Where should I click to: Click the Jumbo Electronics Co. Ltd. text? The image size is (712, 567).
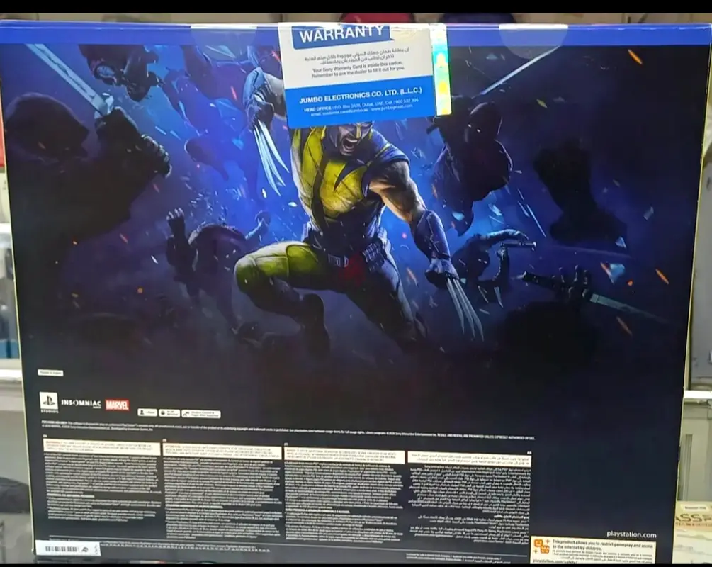click(x=361, y=95)
